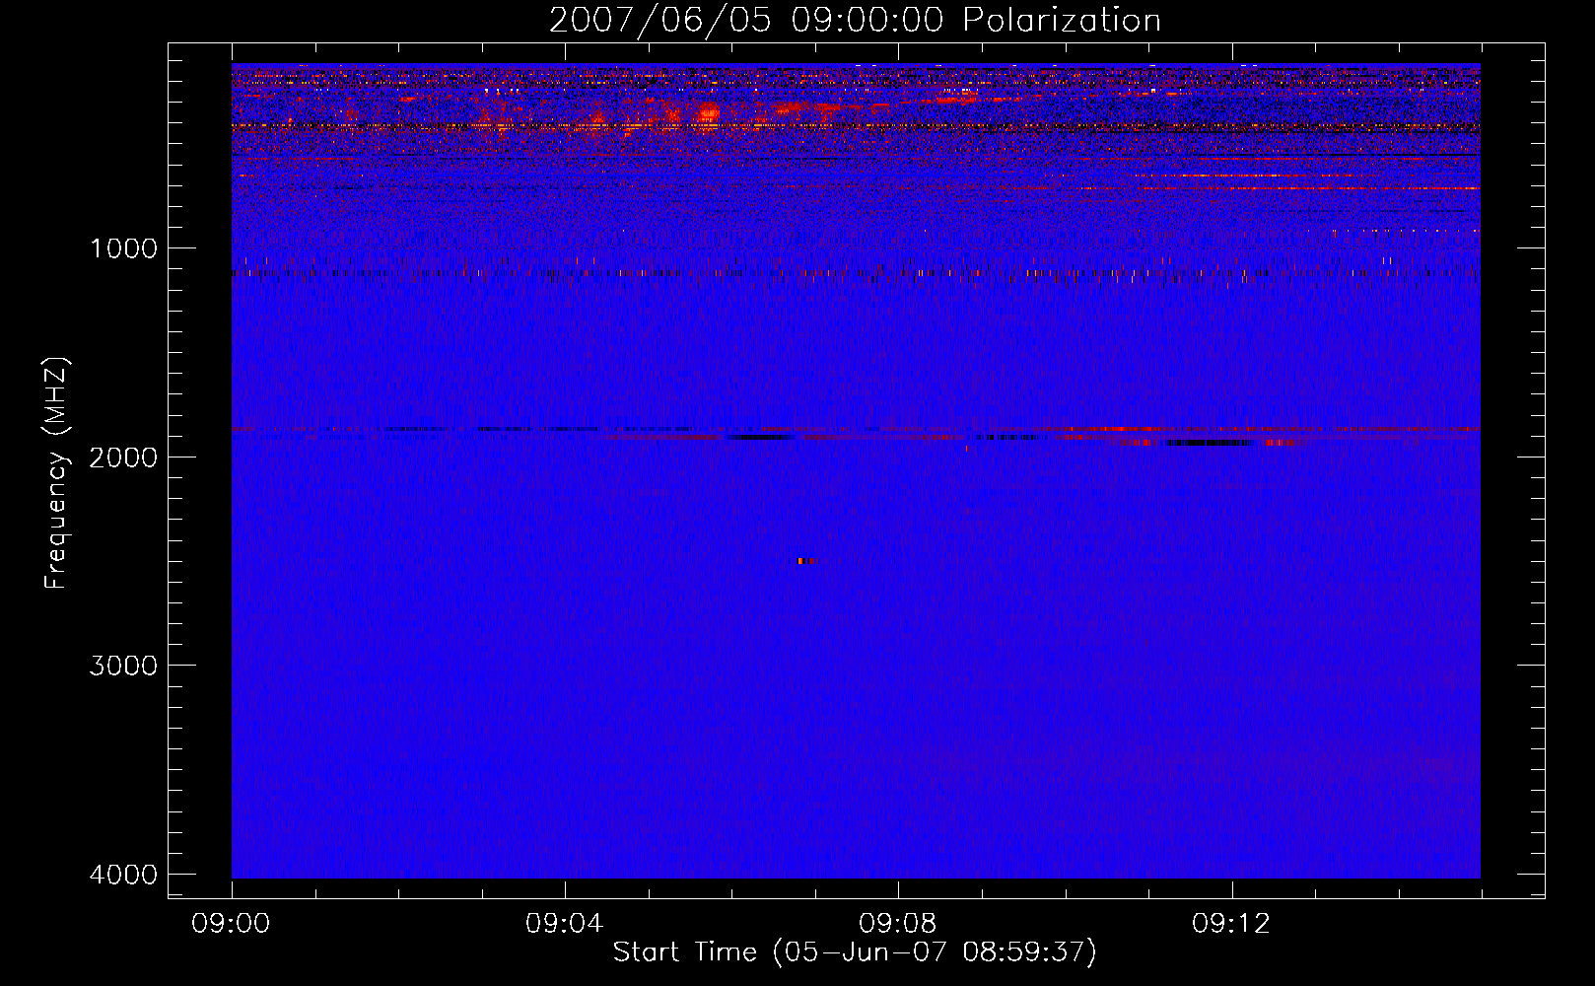Click the 09:12 time tick label
This screenshot has width=1595, height=986.
1231,924
